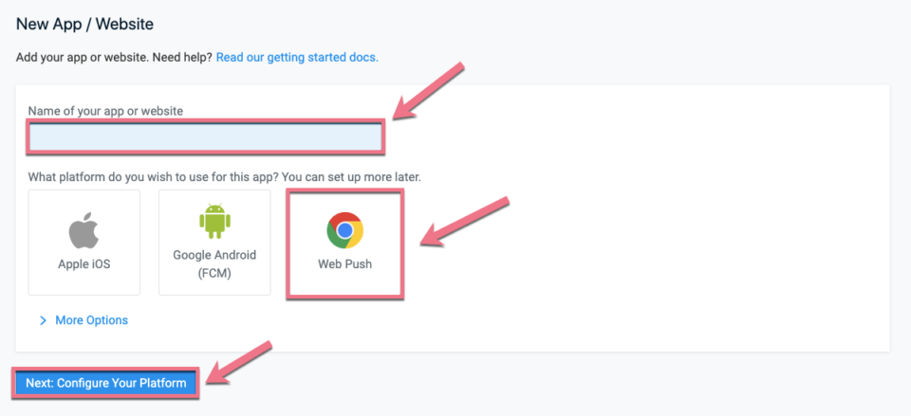Click the Chrome logo icon
Image resolution: width=911 pixels, height=416 pixels.
click(x=344, y=230)
